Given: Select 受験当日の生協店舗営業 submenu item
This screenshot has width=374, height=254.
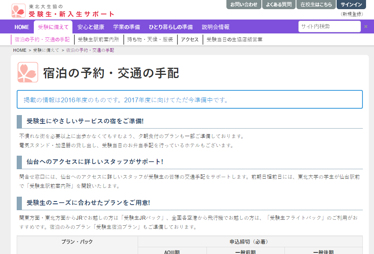Looking at the screenshot, I should coord(234,40).
